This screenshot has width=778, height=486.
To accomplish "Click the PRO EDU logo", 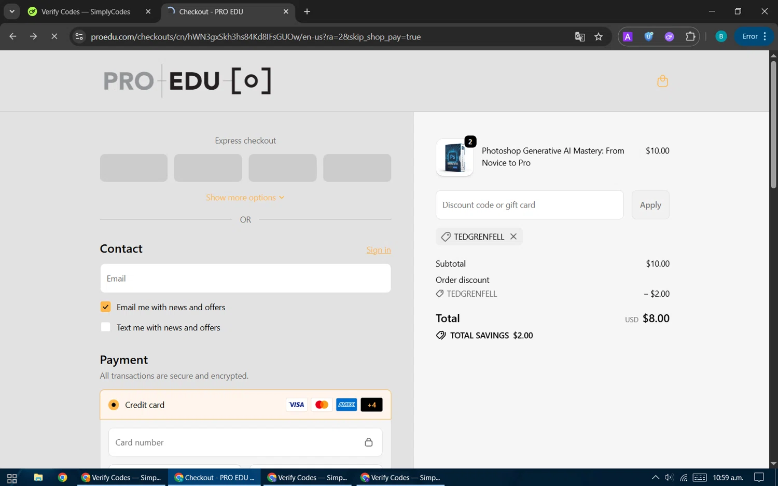I will [x=187, y=81].
